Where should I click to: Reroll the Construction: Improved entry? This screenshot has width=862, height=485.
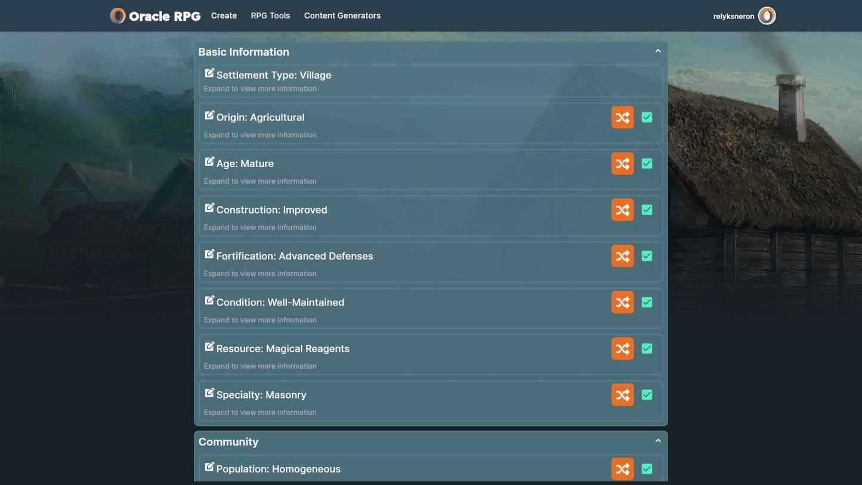[622, 210]
